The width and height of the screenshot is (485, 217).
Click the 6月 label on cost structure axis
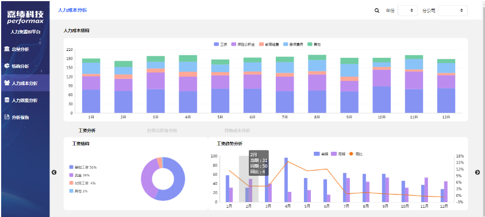point(252,117)
